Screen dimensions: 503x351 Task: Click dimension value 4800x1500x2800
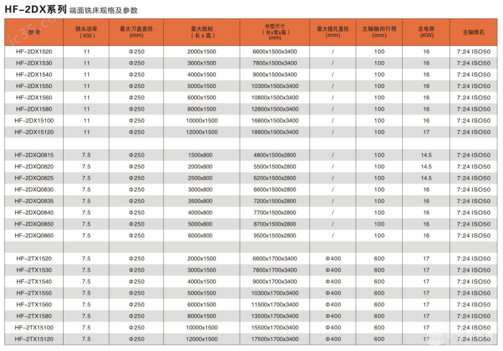pos(275,155)
